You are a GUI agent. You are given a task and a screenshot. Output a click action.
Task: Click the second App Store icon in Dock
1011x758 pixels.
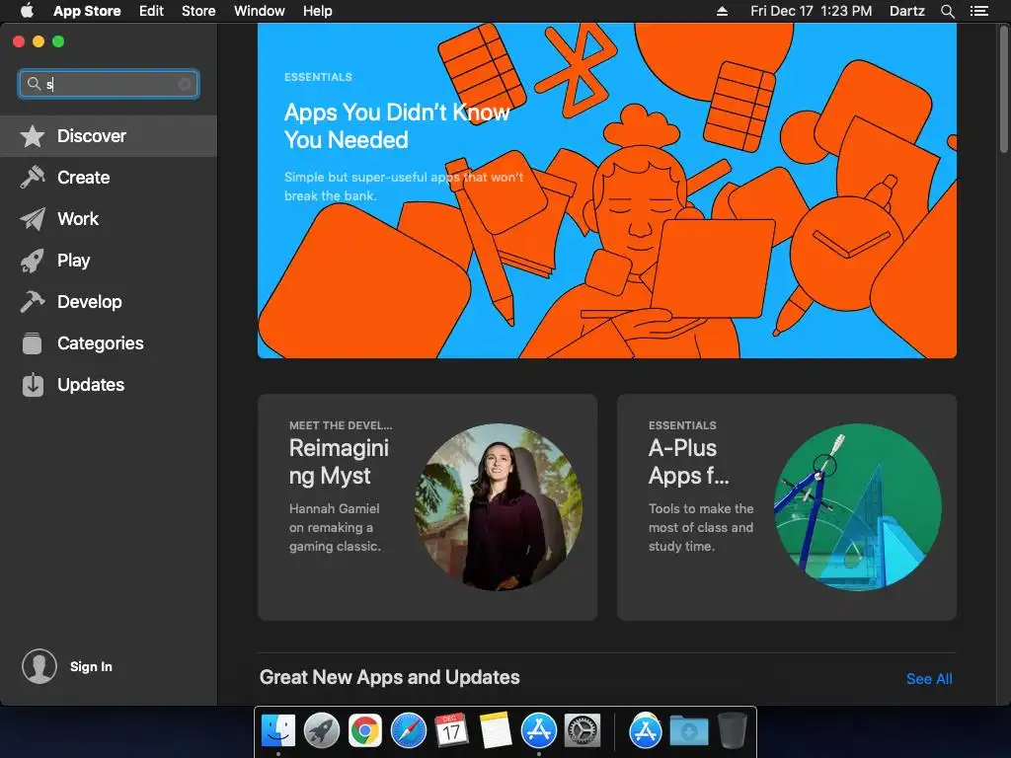pyautogui.click(x=646, y=731)
